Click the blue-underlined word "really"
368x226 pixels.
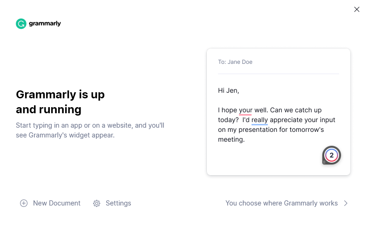coord(259,120)
